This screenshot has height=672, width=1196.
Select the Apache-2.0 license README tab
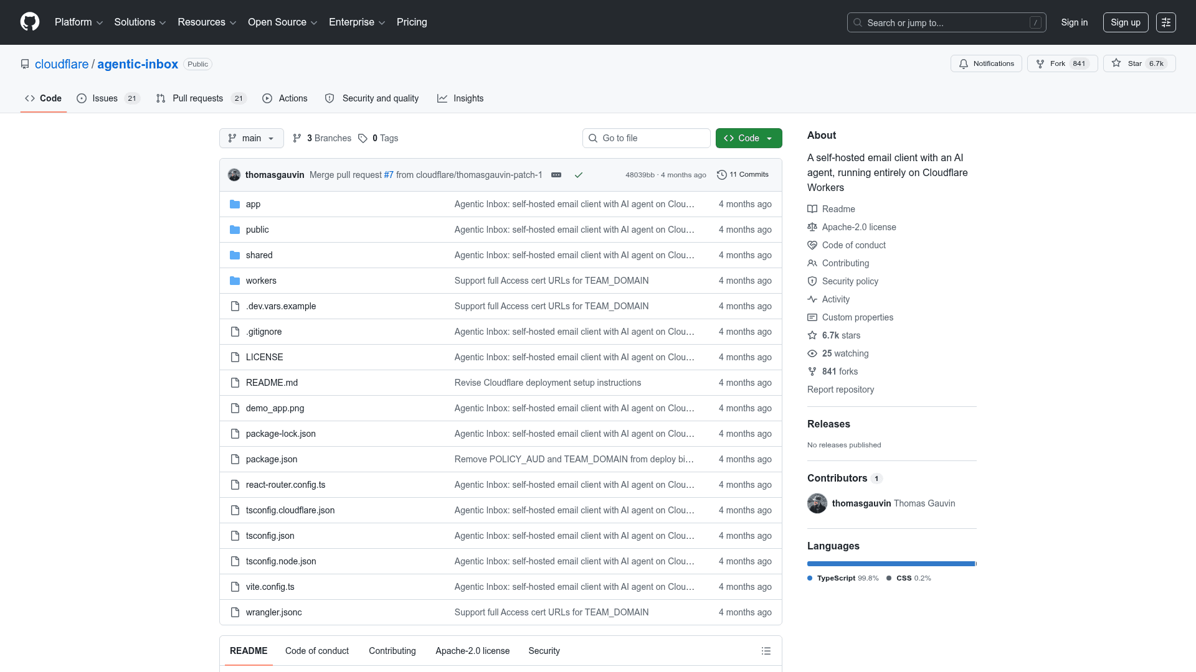click(473, 651)
